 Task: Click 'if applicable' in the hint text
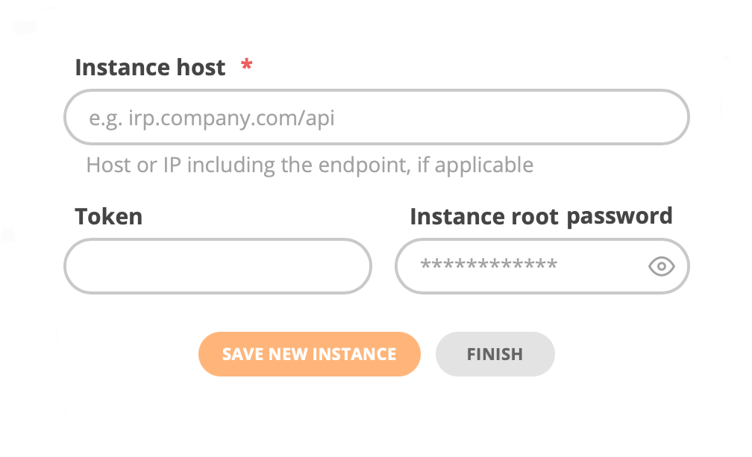(x=475, y=166)
